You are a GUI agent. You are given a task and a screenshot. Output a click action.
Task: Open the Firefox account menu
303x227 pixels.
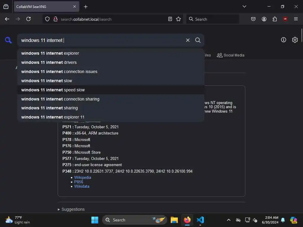(x=264, y=19)
